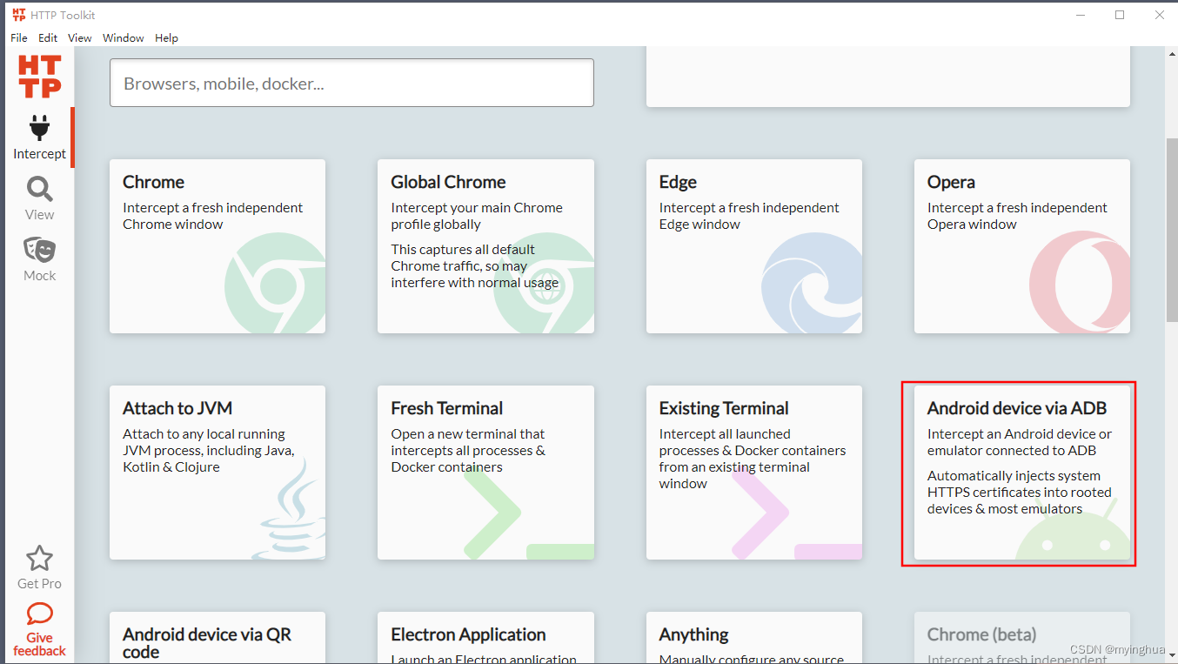Viewport: 1178px width, 664px height.
Task: Click the Give feedback speech bubble
Action: click(x=39, y=614)
